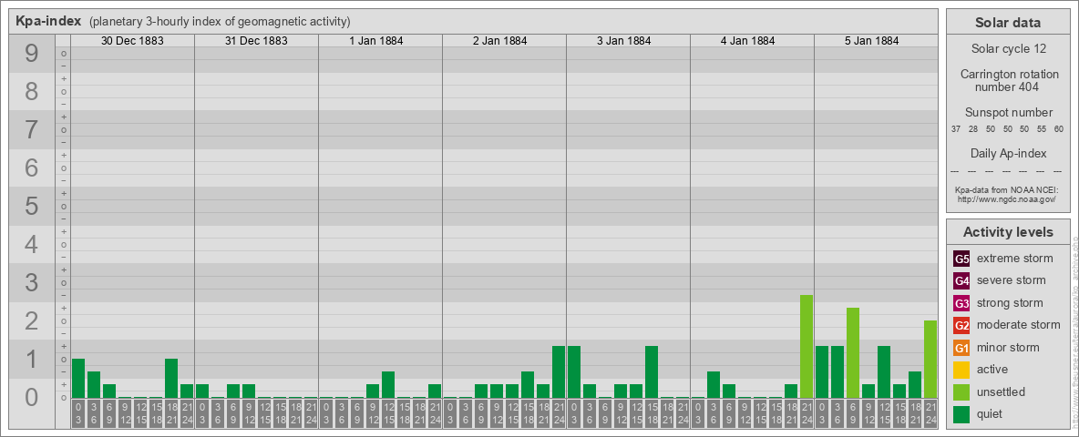Click the quiet bar on 1 Jan 12-15
The width and height of the screenshot is (1079, 437).
[x=387, y=385]
